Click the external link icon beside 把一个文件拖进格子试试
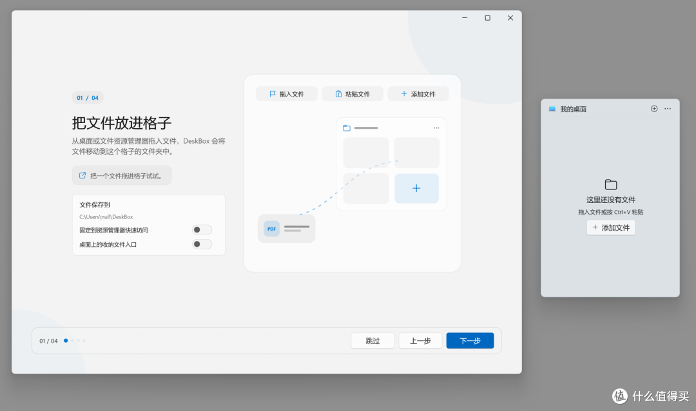 coord(82,175)
